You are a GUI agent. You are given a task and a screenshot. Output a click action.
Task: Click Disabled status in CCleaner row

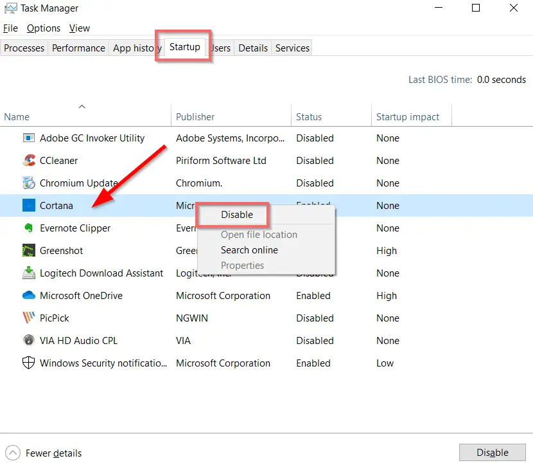click(315, 160)
